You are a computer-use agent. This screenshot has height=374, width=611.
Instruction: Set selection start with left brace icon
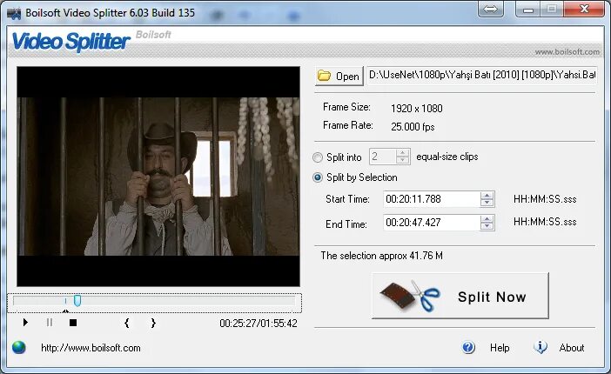point(127,323)
